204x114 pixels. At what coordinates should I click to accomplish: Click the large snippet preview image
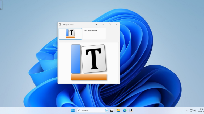coord(89,63)
